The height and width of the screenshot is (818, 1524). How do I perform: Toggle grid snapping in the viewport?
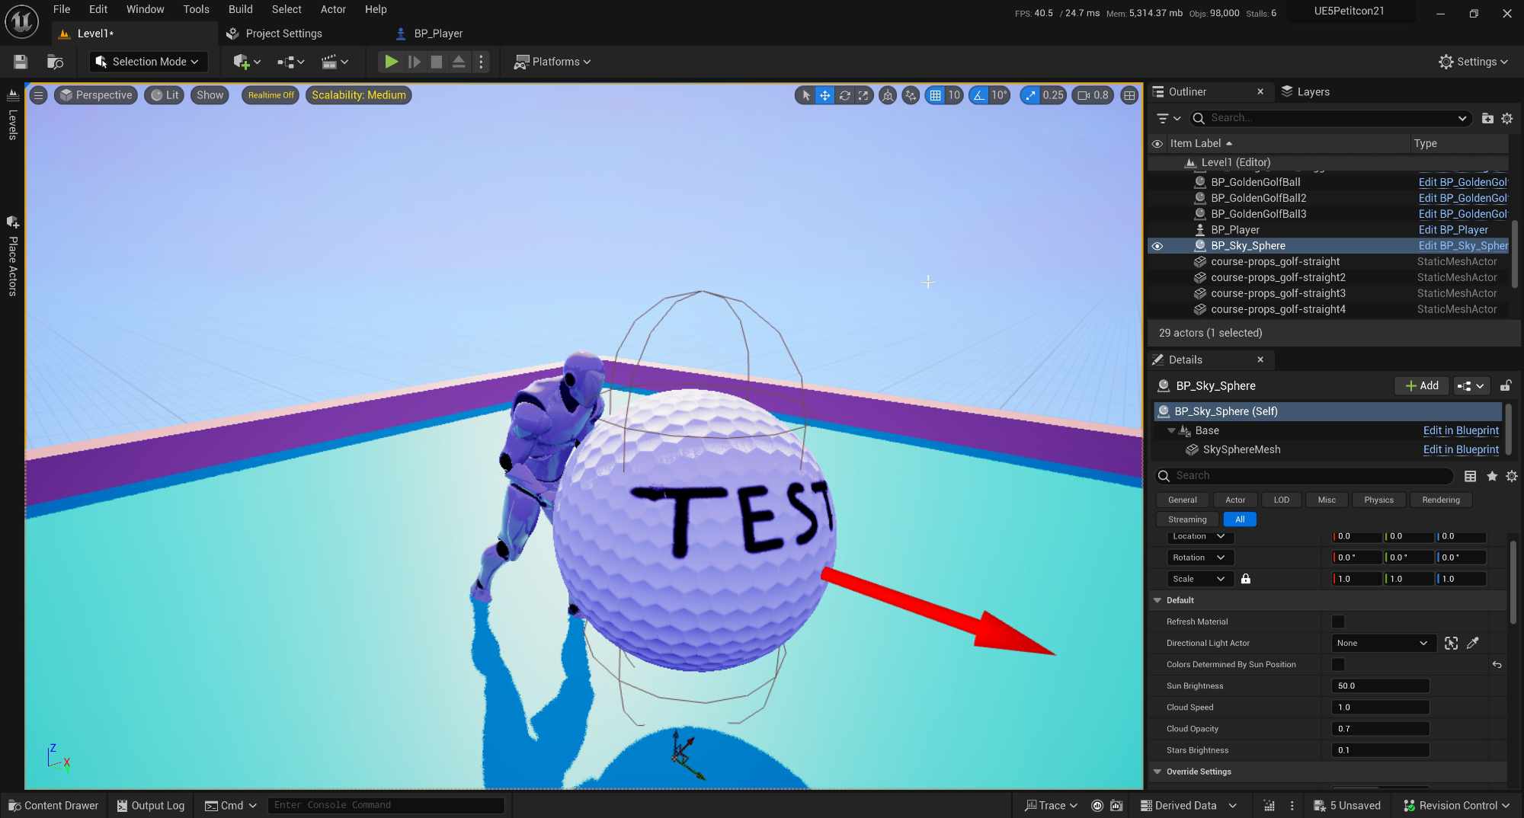[936, 95]
